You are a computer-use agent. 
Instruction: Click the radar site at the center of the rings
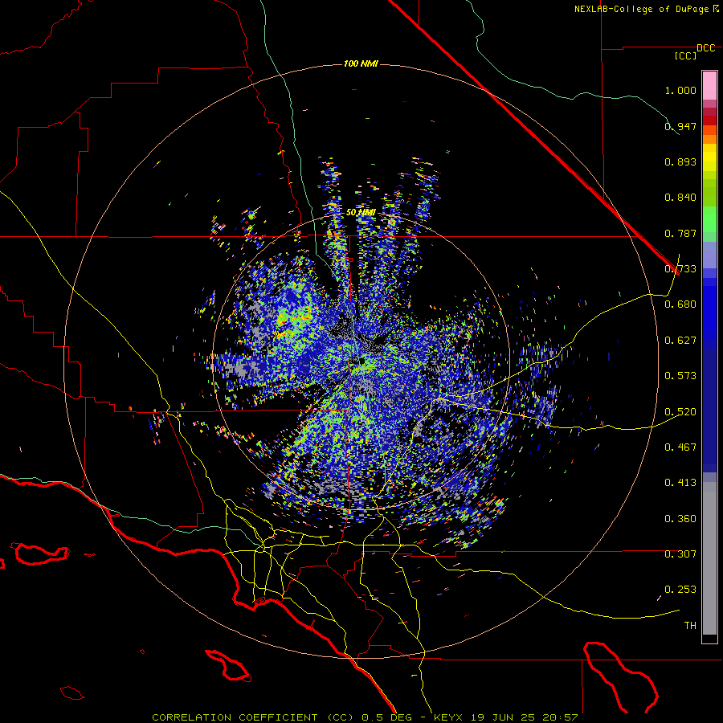pyautogui.click(x=361, y=361)
